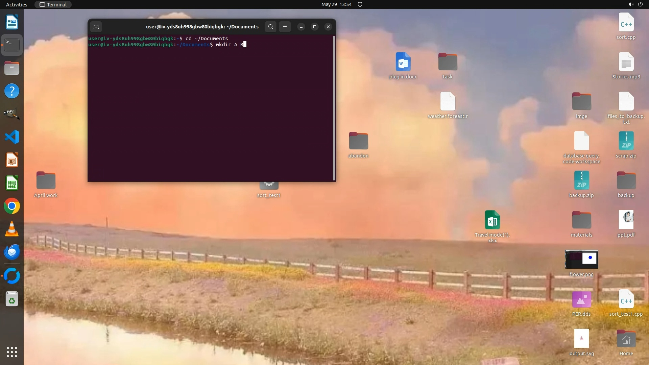Open power menu in top bar
The width and height of the screenshot is (649, 365).
click(x=640, y=4)
